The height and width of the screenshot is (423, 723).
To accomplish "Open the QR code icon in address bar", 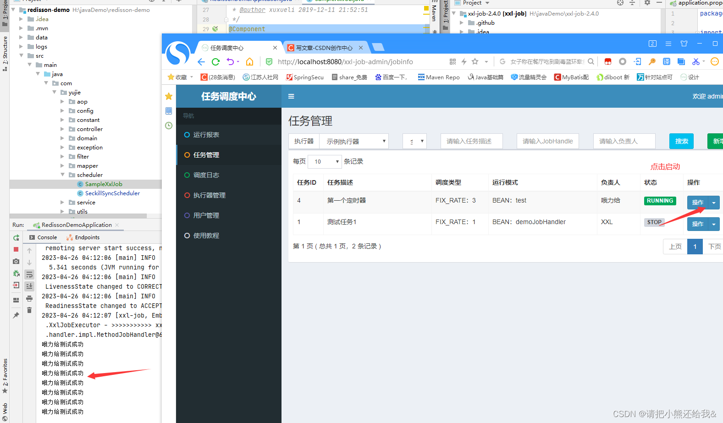I will coord(453,61).
